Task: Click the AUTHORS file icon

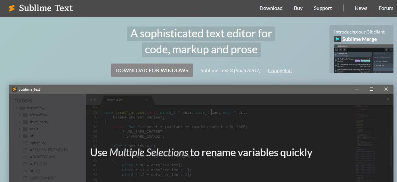Action: coord(25,164)
